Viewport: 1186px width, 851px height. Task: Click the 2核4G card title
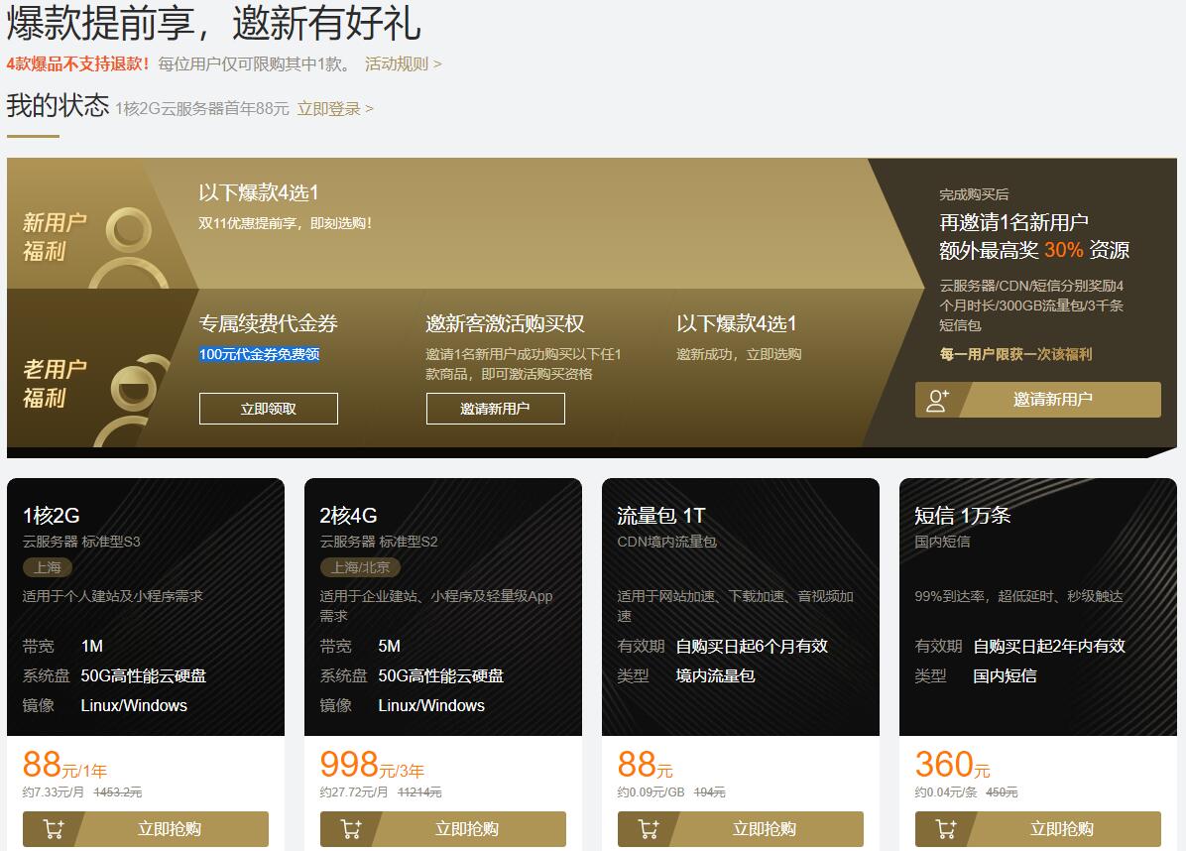(x=349, y=516)
